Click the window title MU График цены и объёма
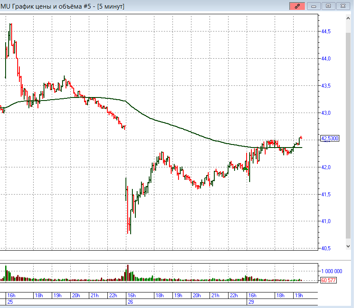Image resolution: width=354 pixels, height=308 pixels. [63, 6]
